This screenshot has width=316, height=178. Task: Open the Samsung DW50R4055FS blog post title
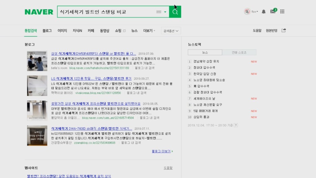(x=94, y=54)
